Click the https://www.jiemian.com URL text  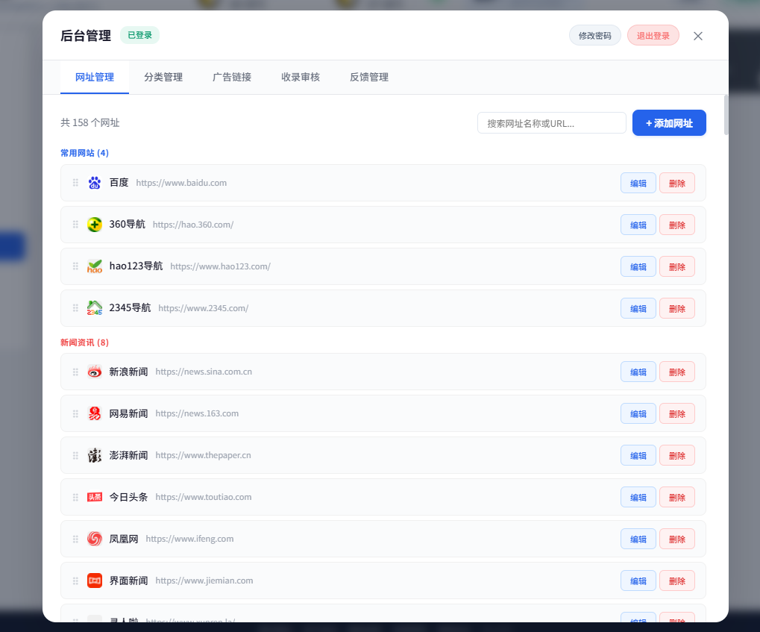204,581
